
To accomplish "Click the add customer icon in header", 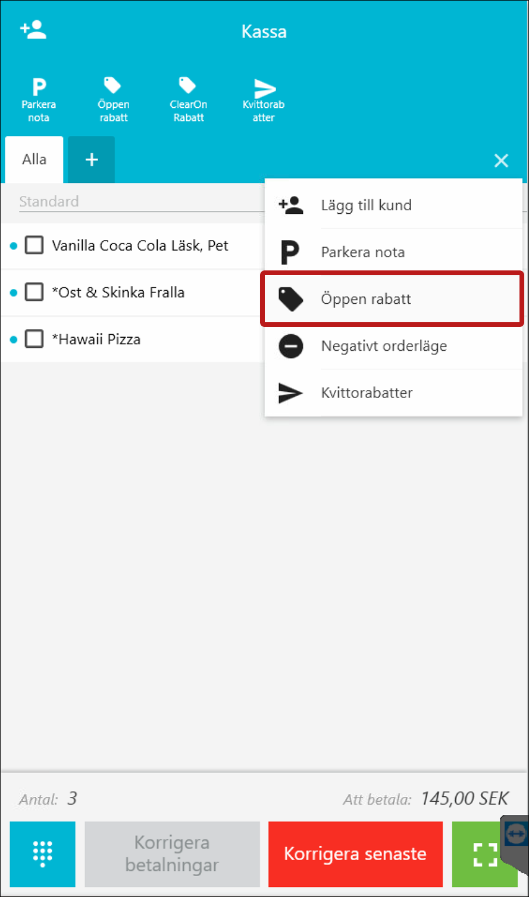I will [33, 30].
